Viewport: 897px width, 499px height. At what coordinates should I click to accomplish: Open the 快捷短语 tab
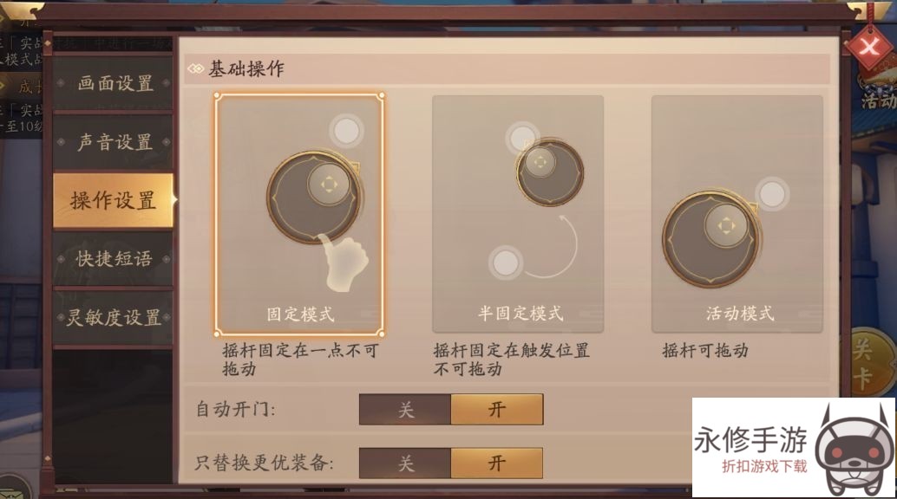113,259
